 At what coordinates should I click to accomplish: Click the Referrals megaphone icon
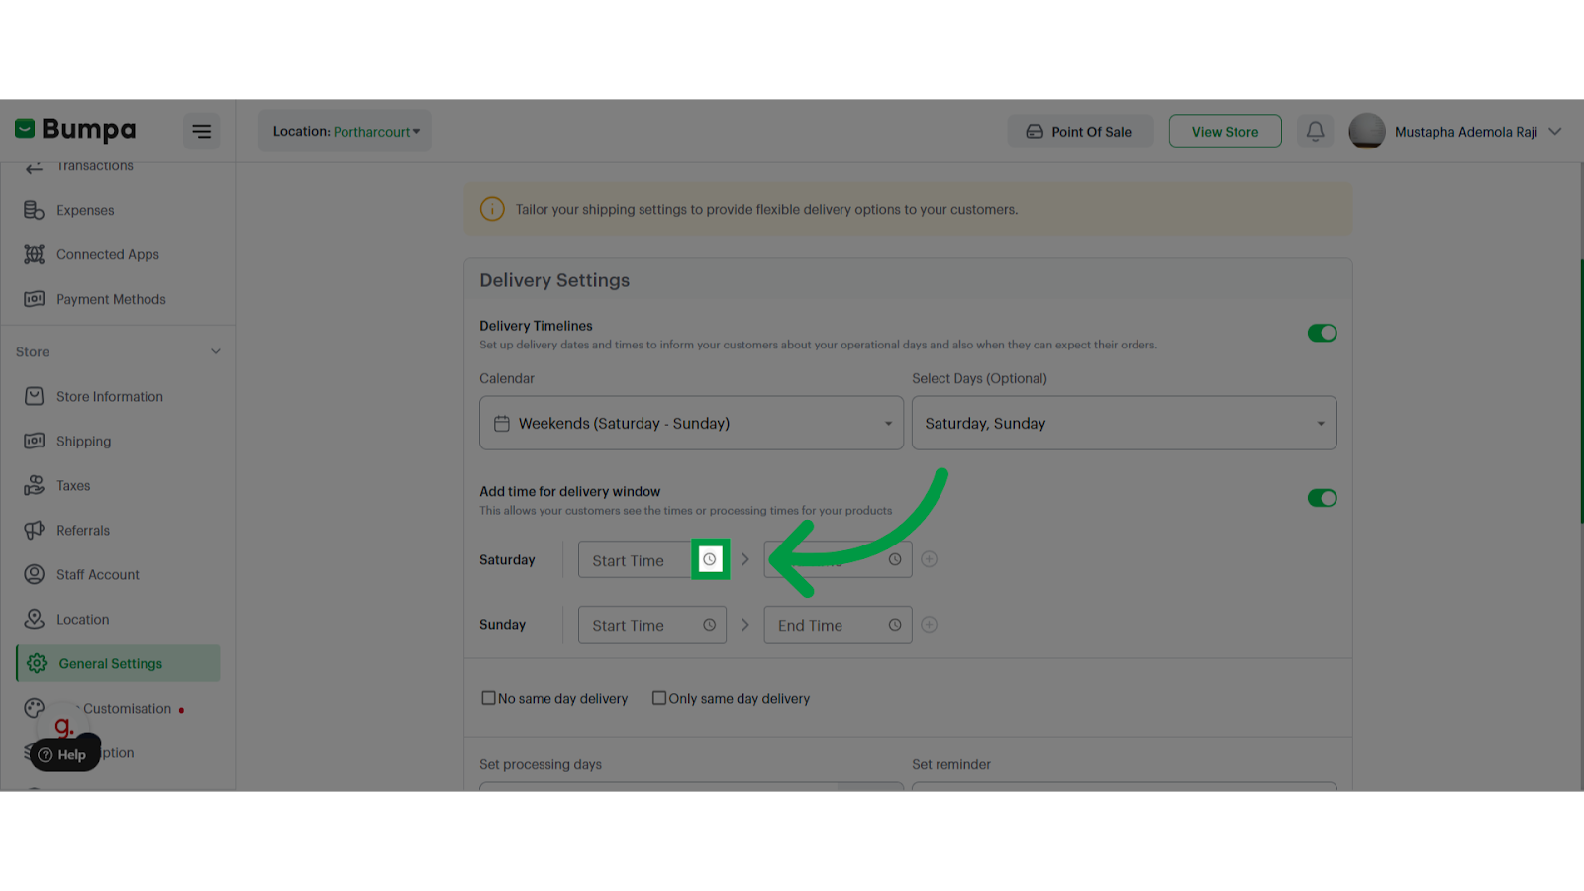coord(35,530)
